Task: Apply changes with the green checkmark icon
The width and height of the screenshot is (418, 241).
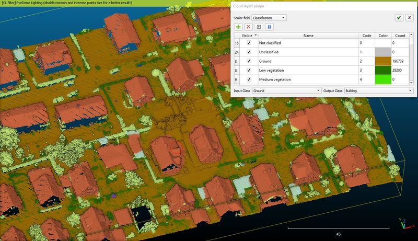Action: point(399,18)
